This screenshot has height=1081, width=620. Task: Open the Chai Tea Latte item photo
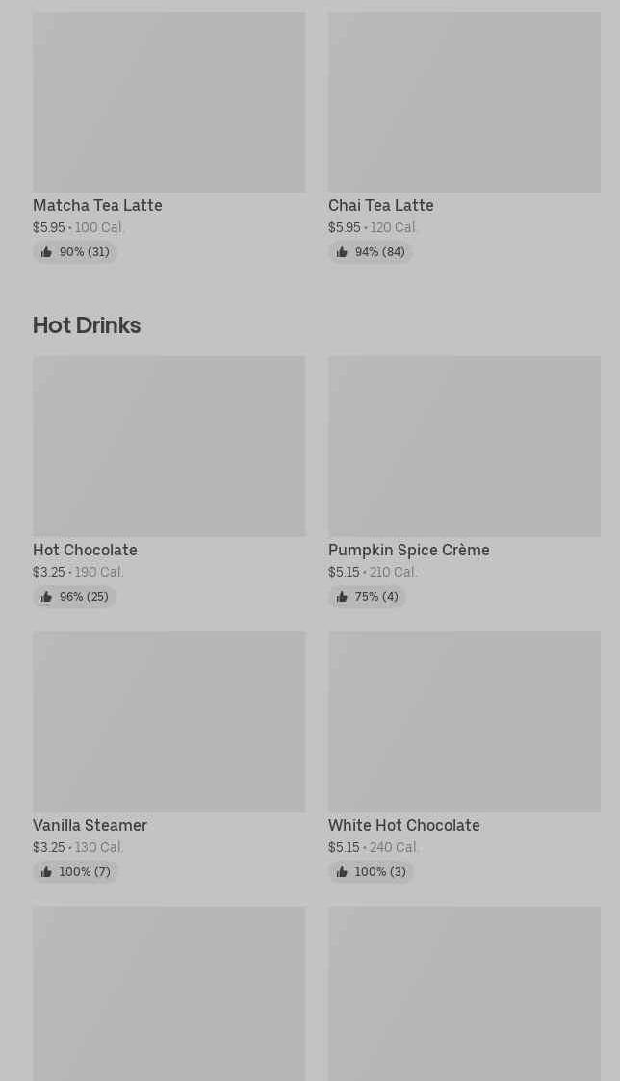pos(464,102)
